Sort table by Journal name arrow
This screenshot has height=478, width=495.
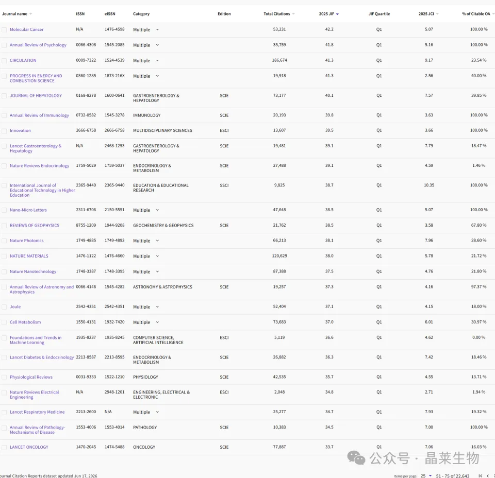(x=30, y=14)
